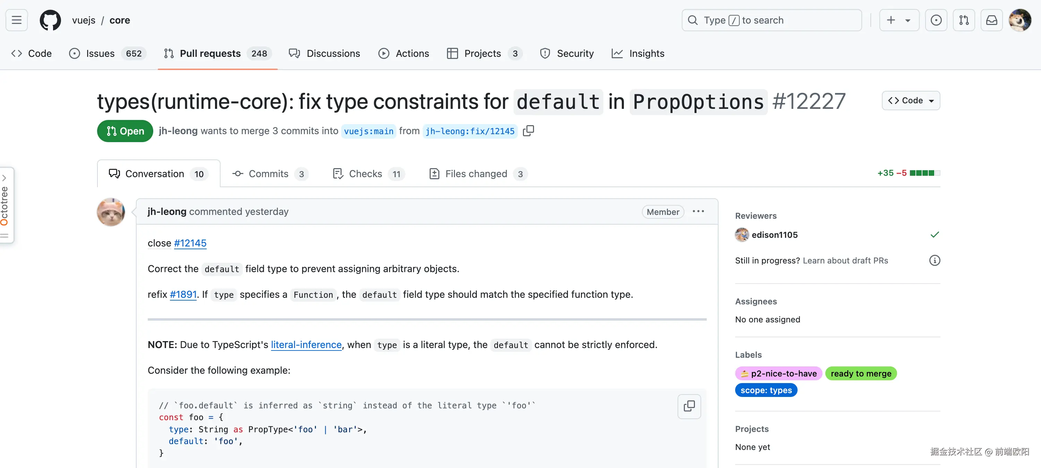Click the GitHub octocat logo
1041x468 pixels.
(x=50, y=20)
